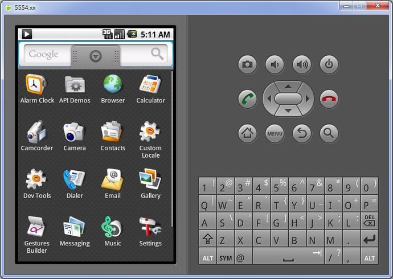The width and height of the screenshot is (393, 279).
Task: Click the DEL key on keyboard
Action: 370,221
